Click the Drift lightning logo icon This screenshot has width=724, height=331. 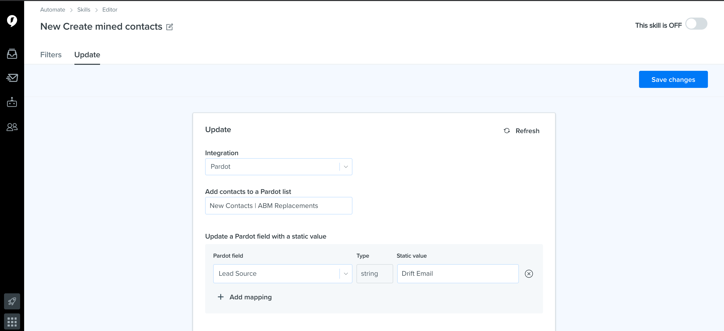tap(12, 21)
